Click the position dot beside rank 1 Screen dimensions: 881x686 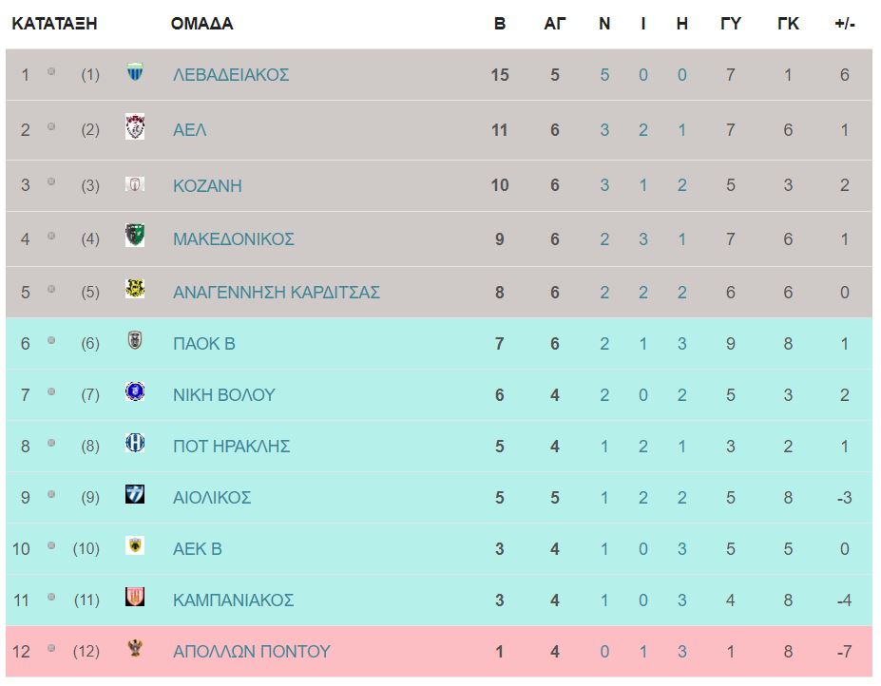tap(51, 72)
